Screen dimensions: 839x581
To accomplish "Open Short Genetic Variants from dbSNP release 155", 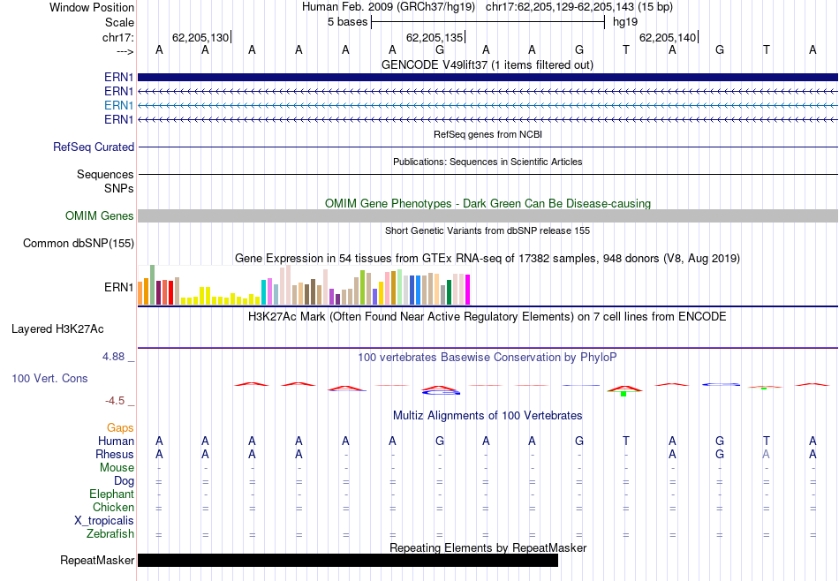I will click(x=488, y=230).
